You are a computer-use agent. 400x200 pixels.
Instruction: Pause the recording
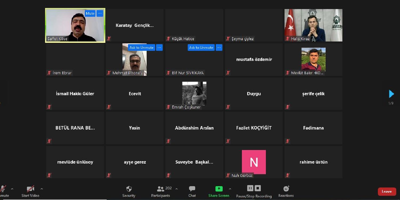click(x=250, y=188)
